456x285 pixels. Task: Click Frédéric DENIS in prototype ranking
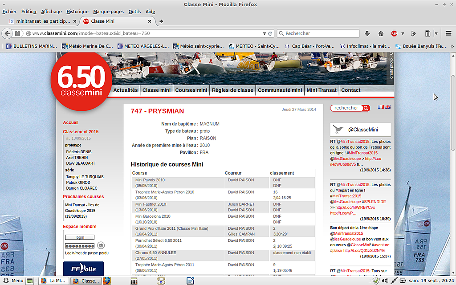(79, 152)
